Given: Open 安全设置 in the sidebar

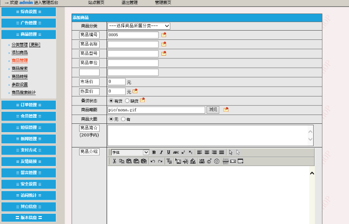Looking at the screenshot, I should [x=28, y=184].
